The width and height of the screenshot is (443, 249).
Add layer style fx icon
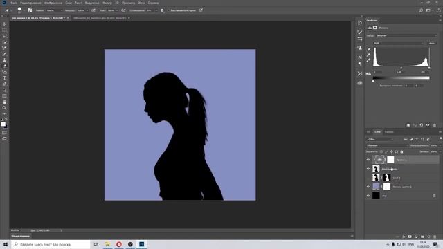click(x=404, y=237)
